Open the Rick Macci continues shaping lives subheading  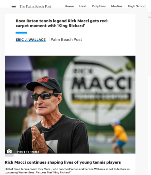(x=63, y=162)
